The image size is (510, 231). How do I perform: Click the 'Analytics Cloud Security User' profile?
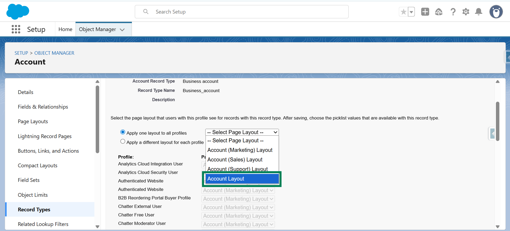[x=148, y=172]
